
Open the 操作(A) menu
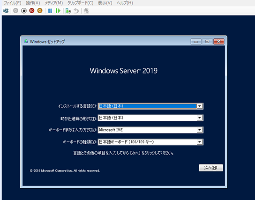(x=33, y=3)
